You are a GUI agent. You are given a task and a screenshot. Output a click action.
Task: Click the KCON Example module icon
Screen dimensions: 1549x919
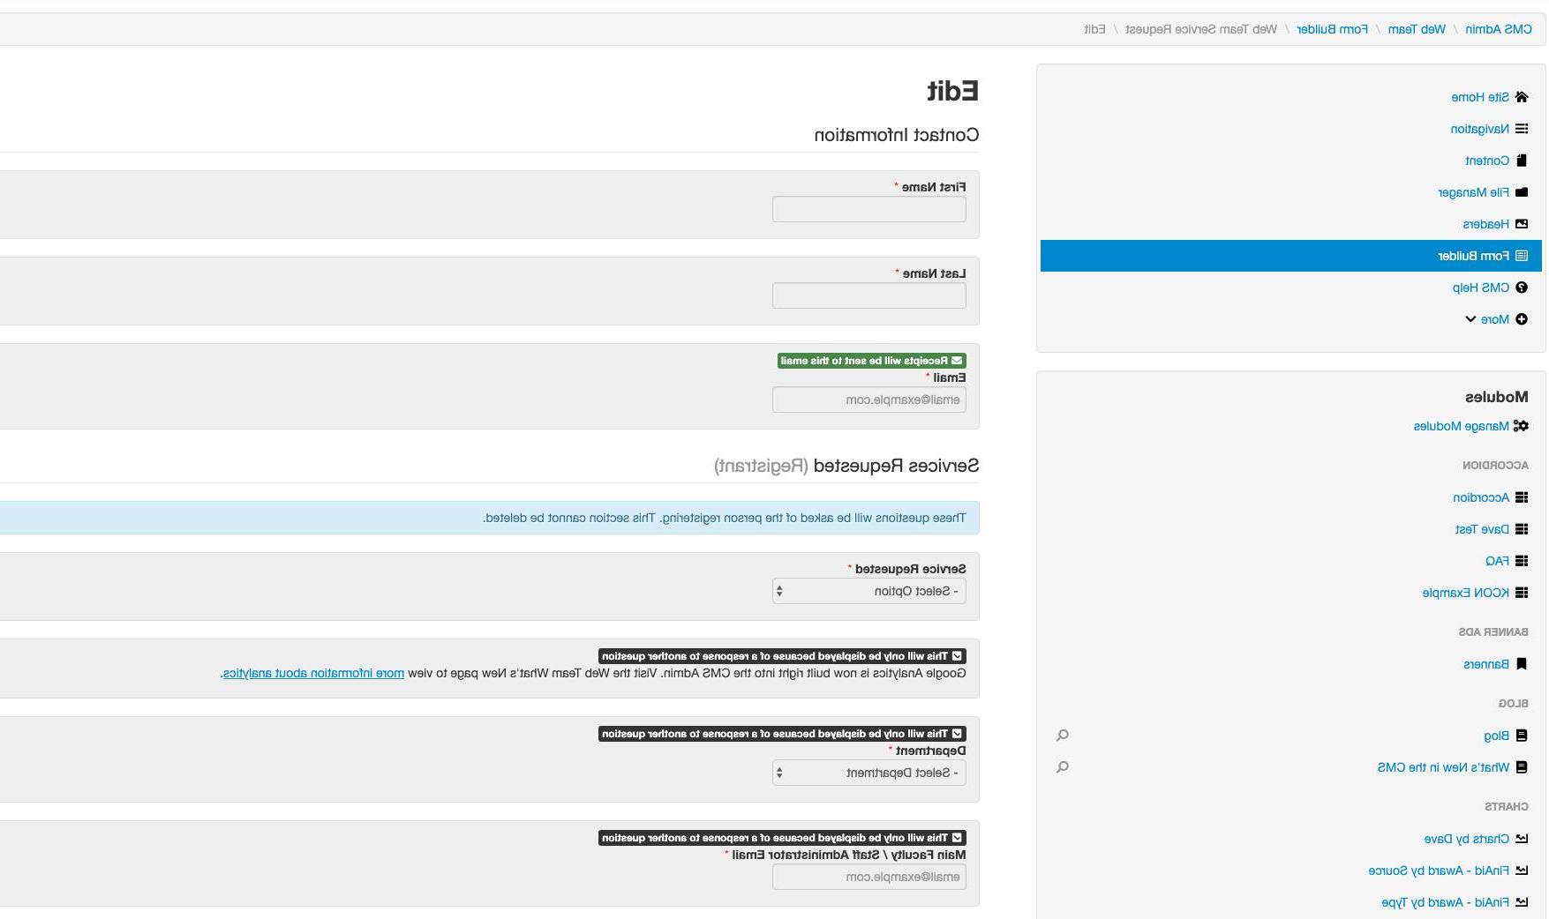pos(1522,593)
